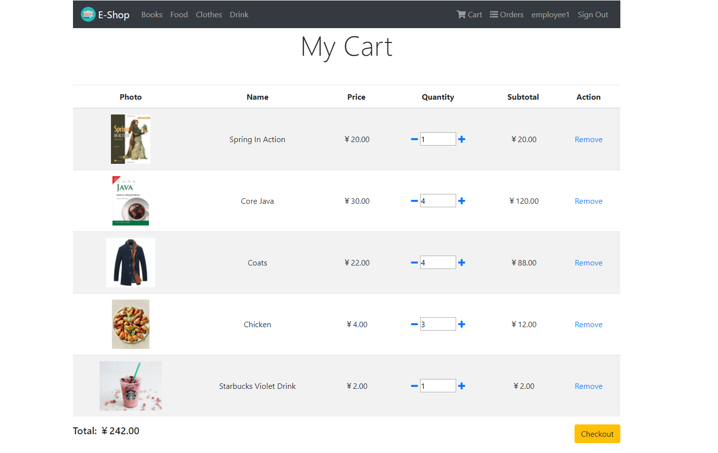Go to Cart page in navbar

[469, 14]
